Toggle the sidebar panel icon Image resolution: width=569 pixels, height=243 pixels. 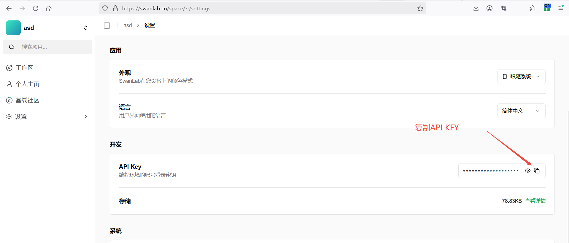(x=107, y=25)
